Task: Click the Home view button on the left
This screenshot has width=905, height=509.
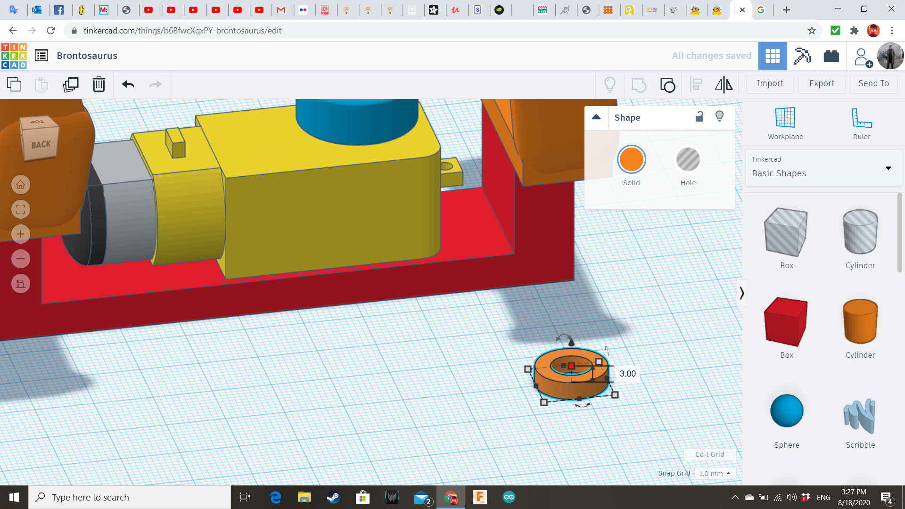Action: [x=20, y=184]
